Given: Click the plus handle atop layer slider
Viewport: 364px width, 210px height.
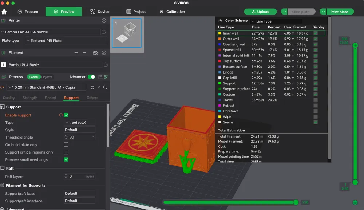Looking at the screenshot, I should (x=355, y=45).
